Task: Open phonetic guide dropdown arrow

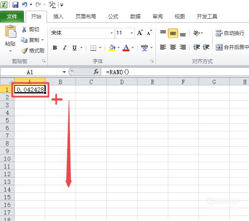Action: point(152,47)
